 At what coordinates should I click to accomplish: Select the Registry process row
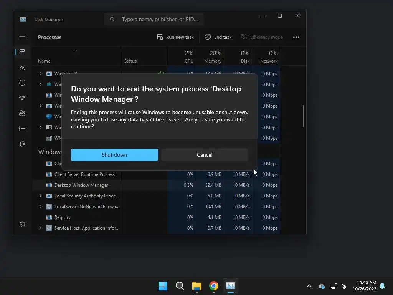[x=156, y=217]
